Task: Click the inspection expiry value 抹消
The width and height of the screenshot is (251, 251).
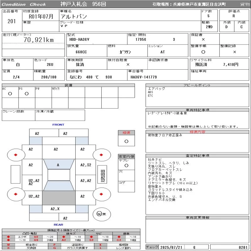Action: pyautogui.click(x=80, y=65)
